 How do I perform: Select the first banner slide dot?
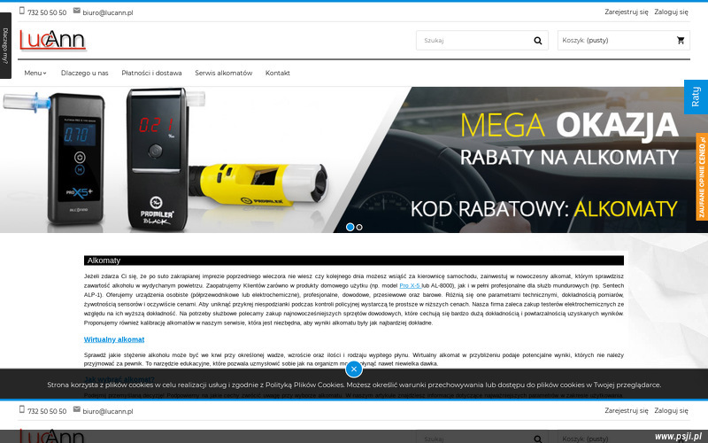350,227
